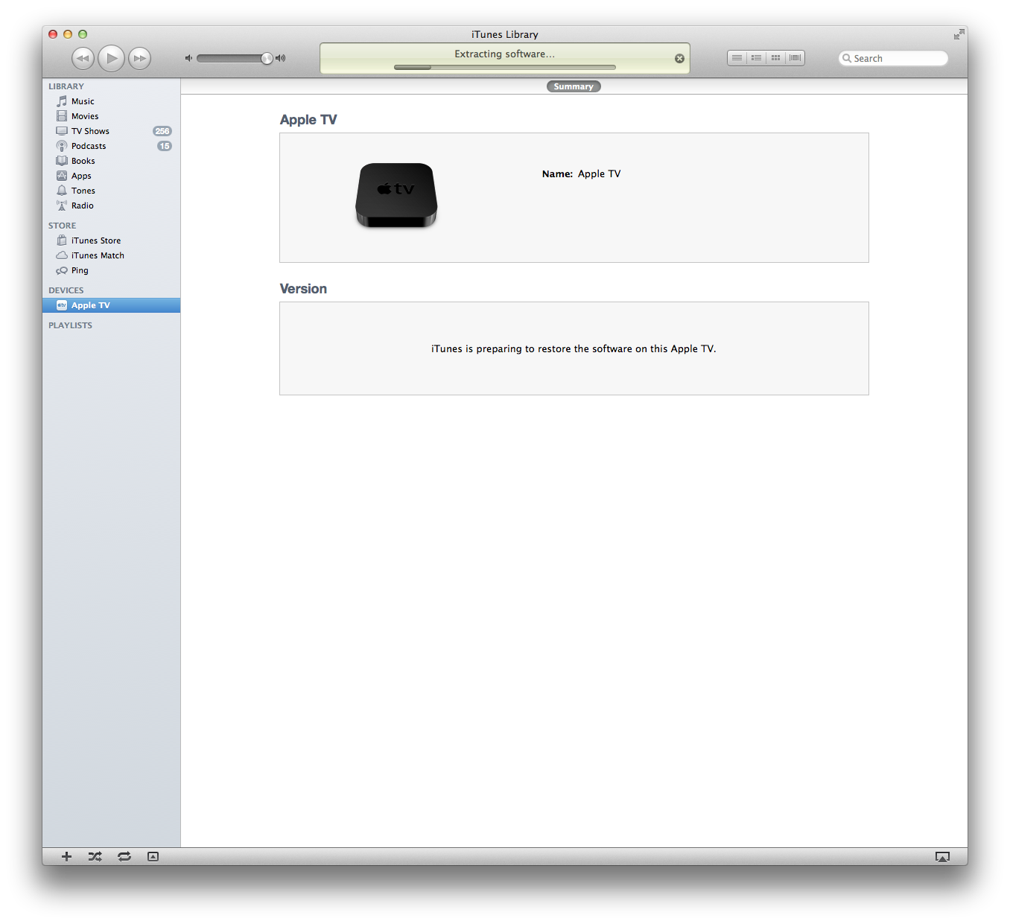Click the PLAYLISTS section header
Image resolution: width=1010 pixels, height=924 pixels.
pyautogui.click(x=71, y=325)
